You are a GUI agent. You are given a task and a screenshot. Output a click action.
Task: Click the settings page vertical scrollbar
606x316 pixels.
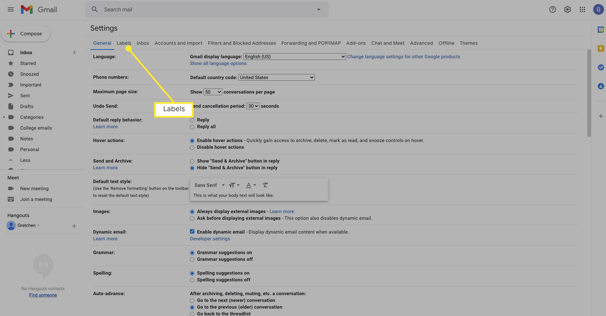pos(589,93)
